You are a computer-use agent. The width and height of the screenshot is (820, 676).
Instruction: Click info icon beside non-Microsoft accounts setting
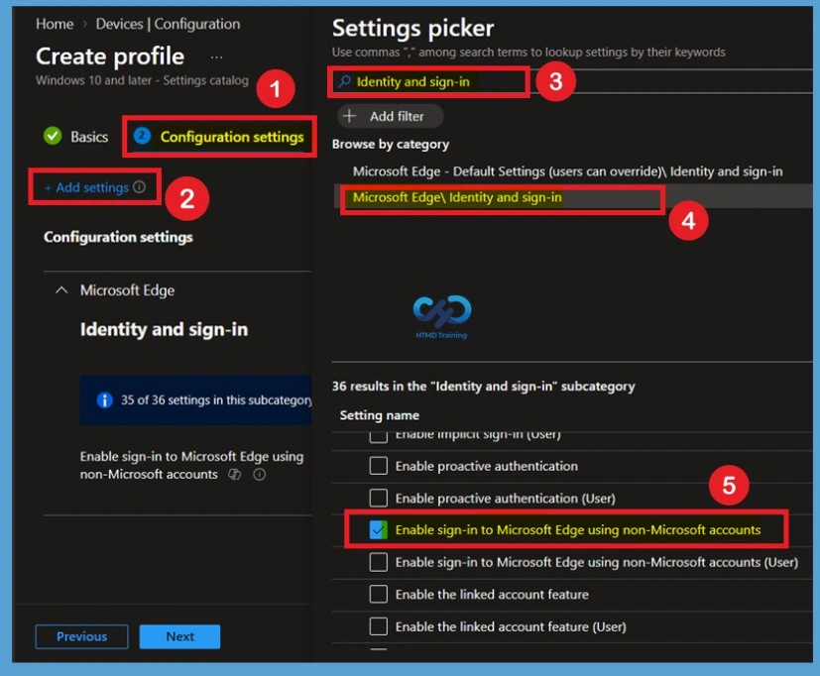coord(260,474)
